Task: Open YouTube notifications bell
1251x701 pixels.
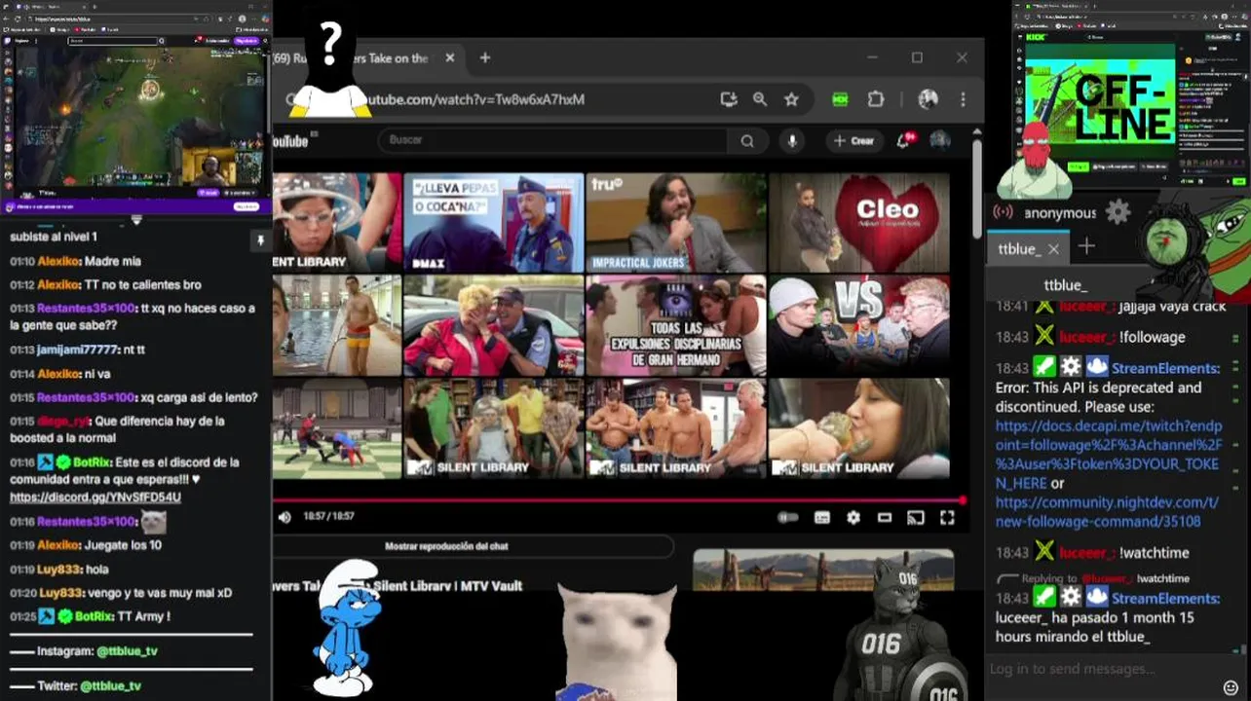Action: point(905,141)
